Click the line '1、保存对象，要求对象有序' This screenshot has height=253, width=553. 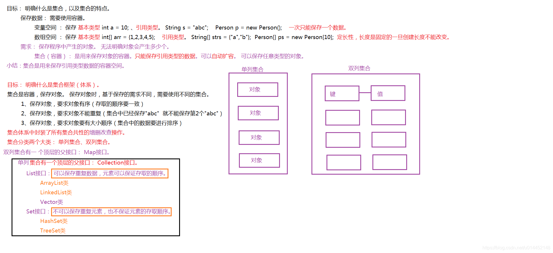click(x=82, y=104)
